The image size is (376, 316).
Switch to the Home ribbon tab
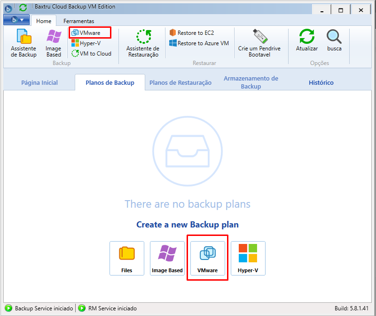pyautogui.click(x=44, y=21)
